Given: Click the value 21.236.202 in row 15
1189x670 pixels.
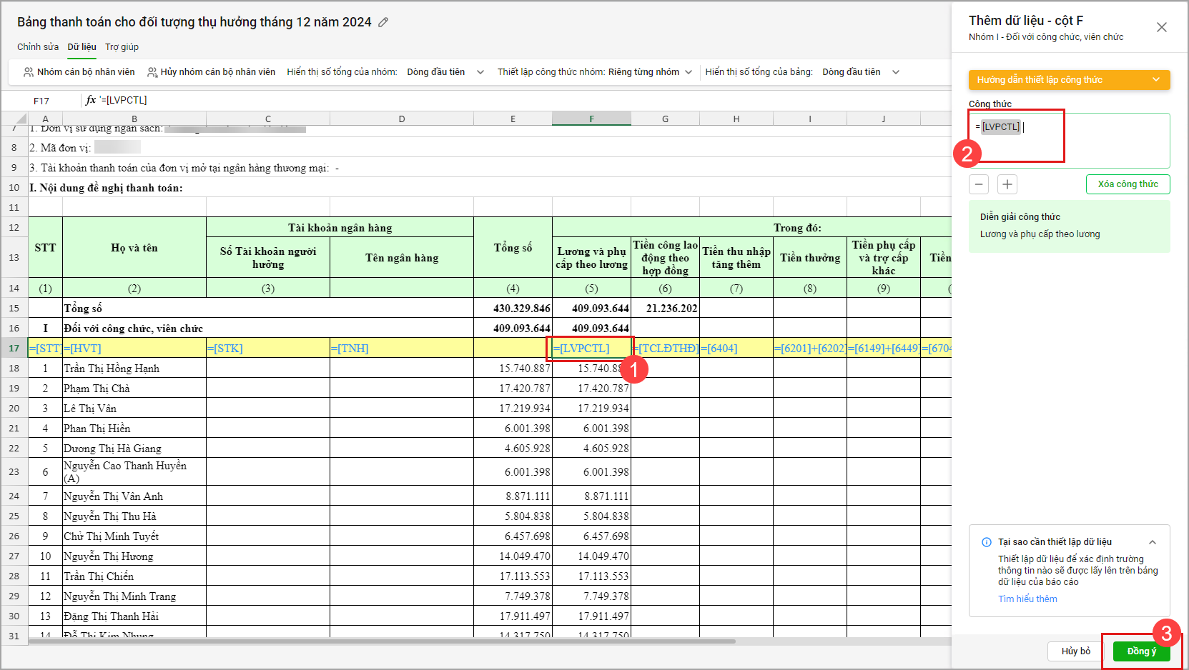Looking at the screenshot, I should click(x=665, y=309).
